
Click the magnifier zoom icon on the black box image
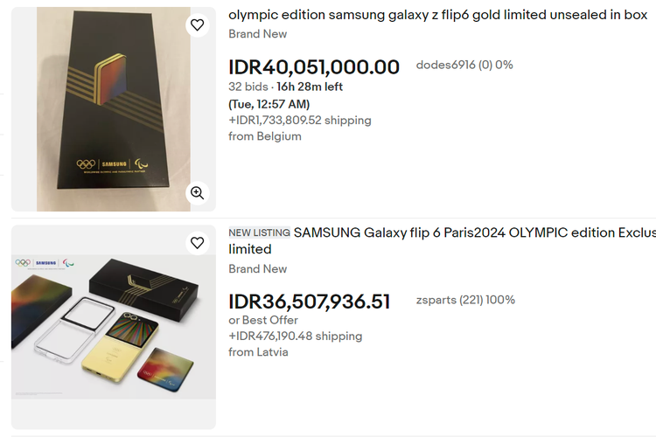click(x=198, y=192)
